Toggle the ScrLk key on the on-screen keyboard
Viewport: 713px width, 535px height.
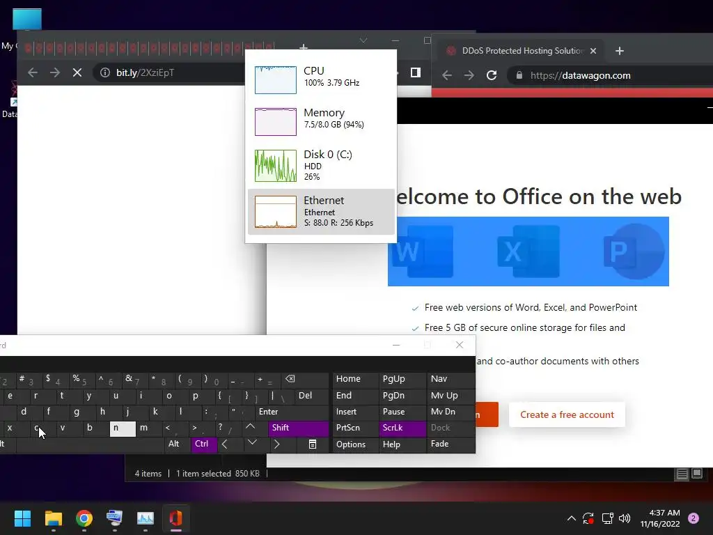pyautogui.click(x=402, y=428)
